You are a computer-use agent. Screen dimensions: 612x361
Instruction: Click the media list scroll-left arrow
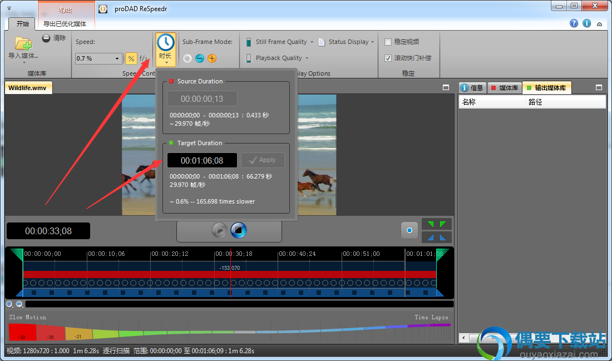463,338
